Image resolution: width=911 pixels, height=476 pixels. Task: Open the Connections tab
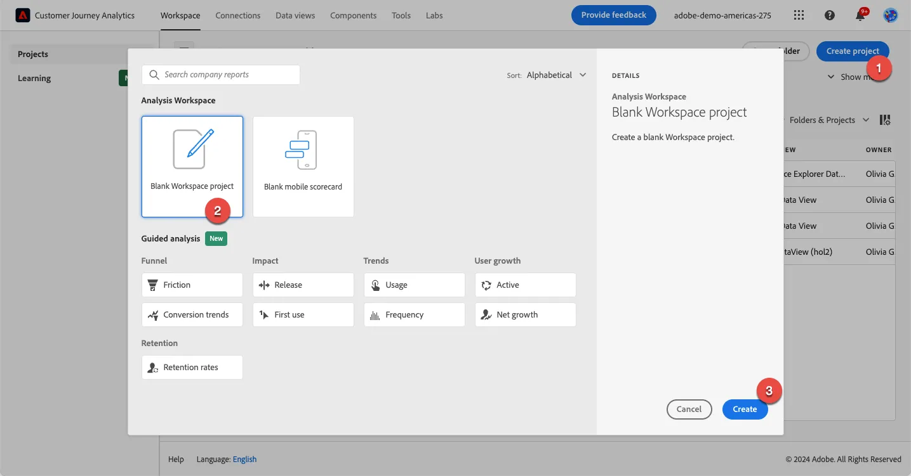[x=238, y=15]
